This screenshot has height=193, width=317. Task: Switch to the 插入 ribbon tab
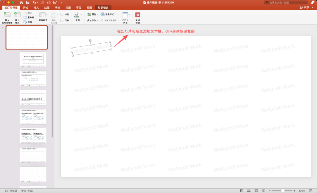coord(36,7)
